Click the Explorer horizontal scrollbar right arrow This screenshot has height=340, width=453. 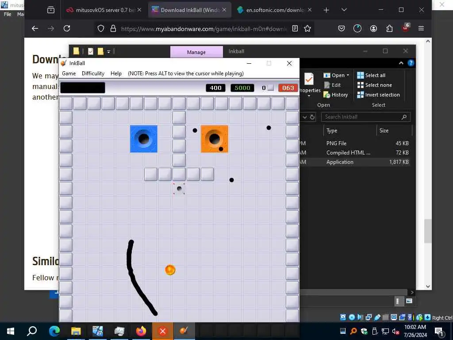[x=412, y=293]
